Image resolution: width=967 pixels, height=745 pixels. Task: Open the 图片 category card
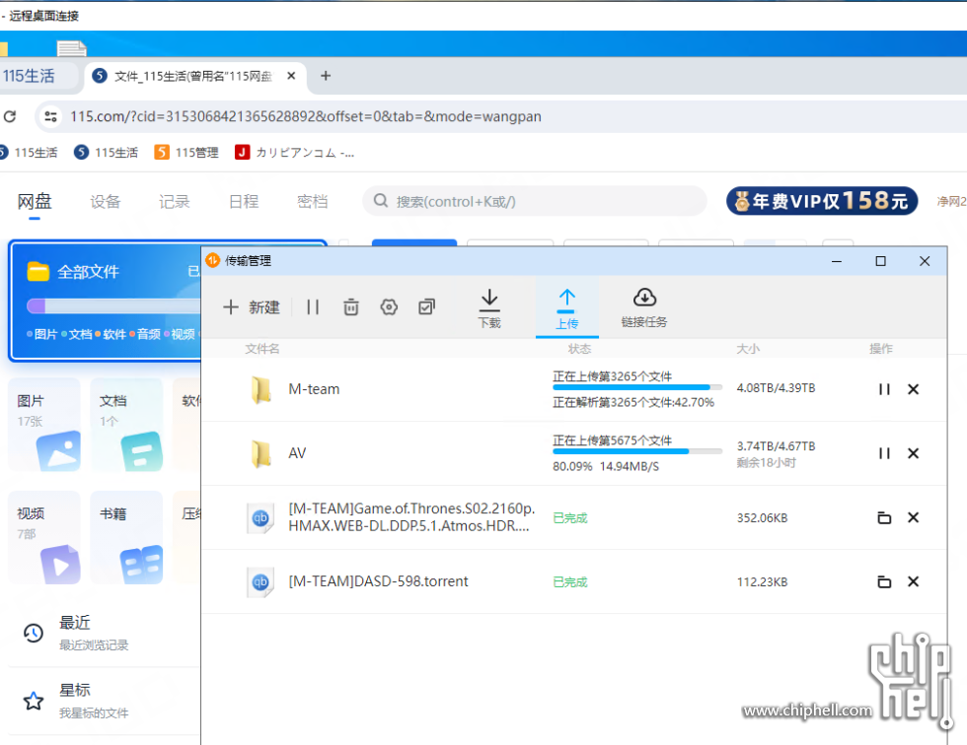(44, 424)
